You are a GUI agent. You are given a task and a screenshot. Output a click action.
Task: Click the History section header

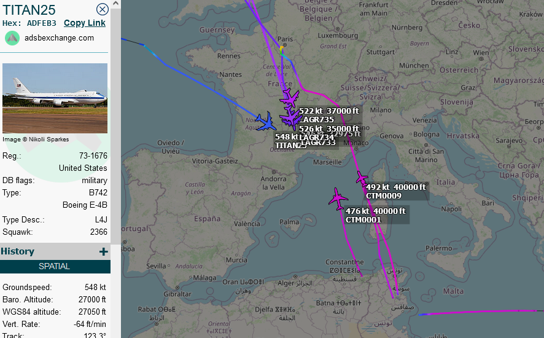55,251
